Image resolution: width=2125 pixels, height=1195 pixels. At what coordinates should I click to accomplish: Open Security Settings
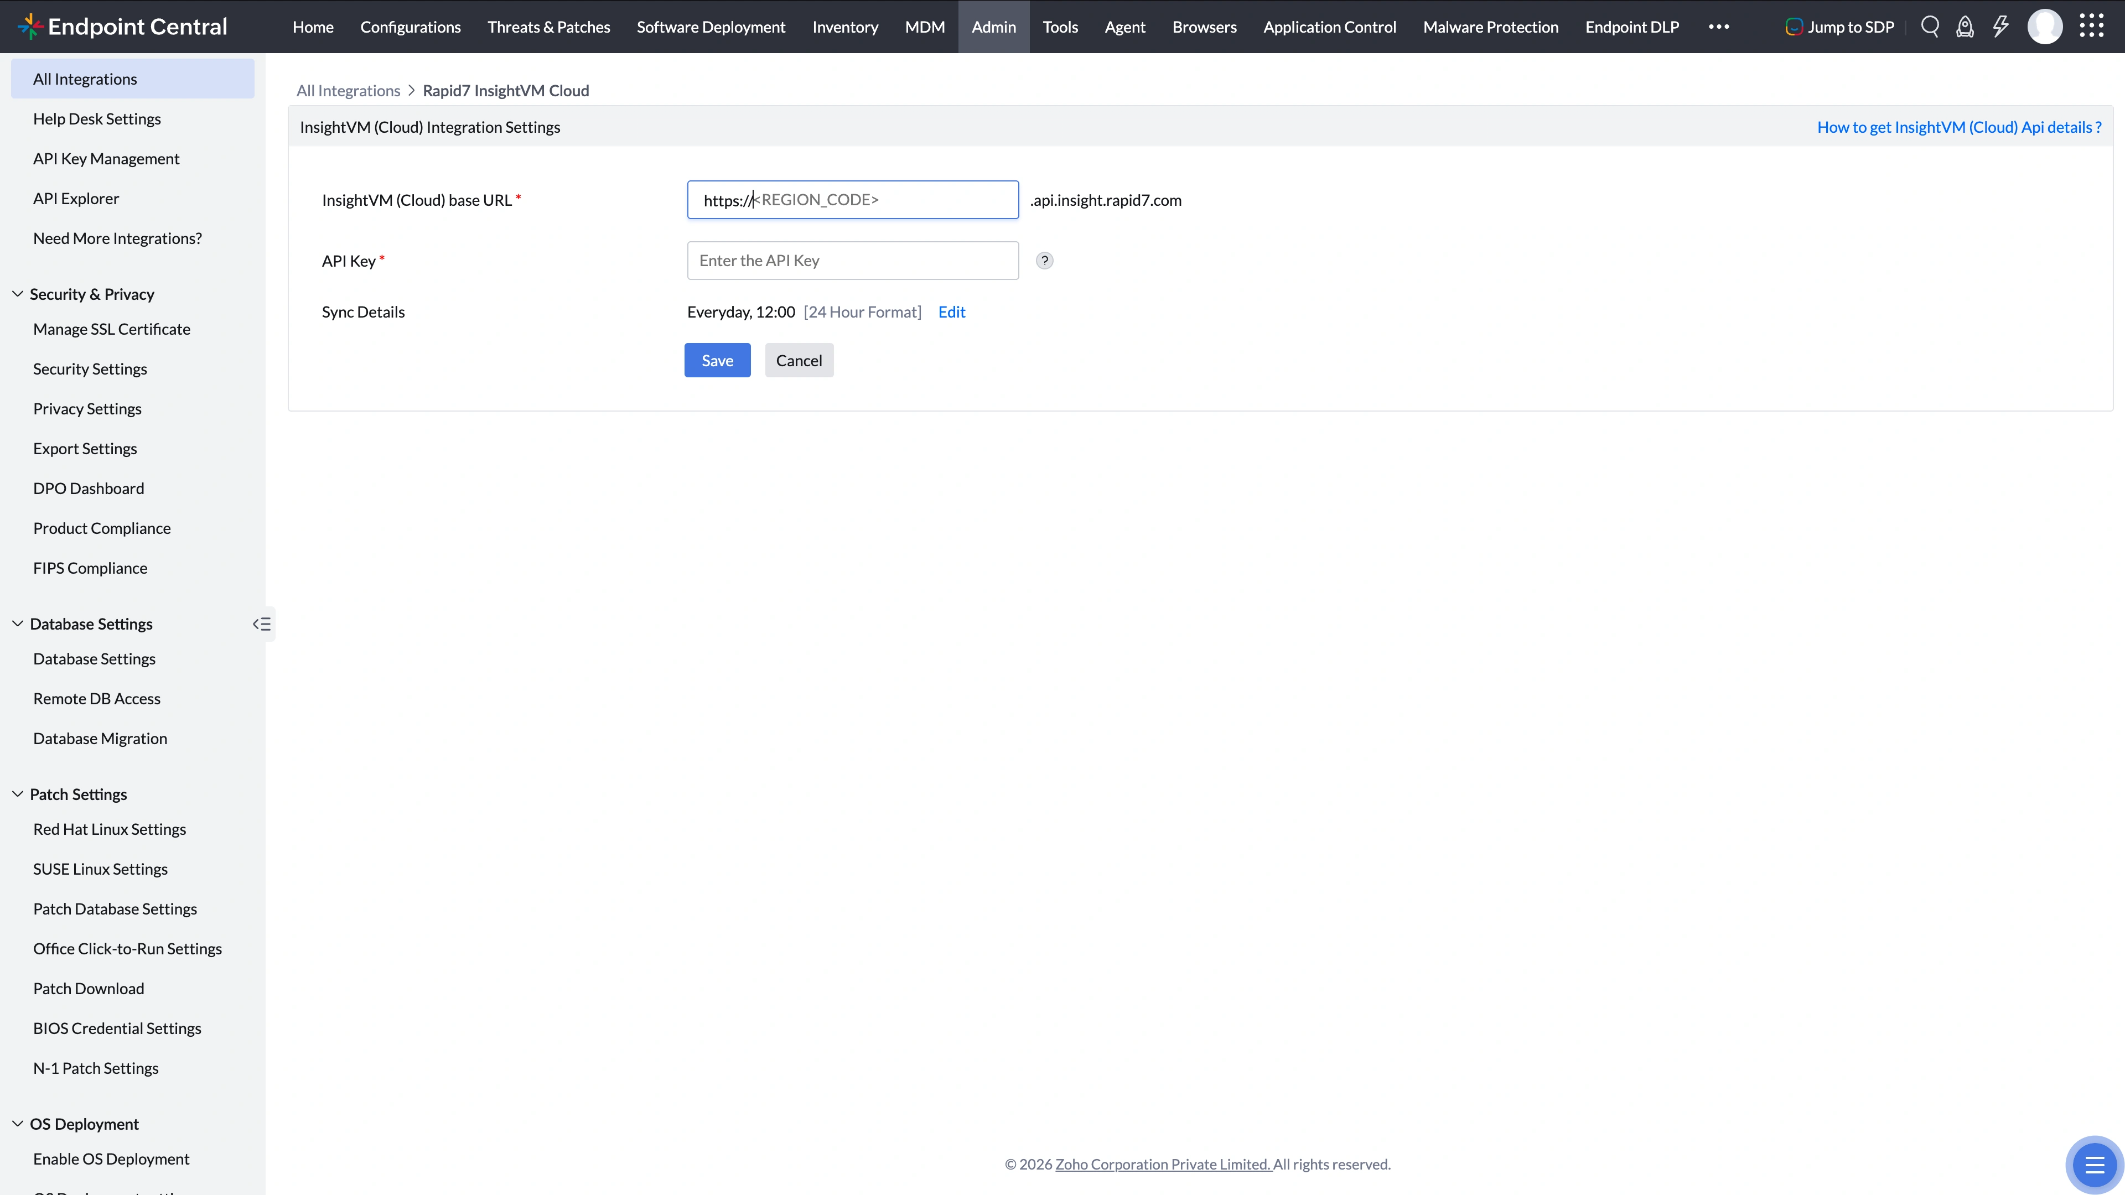point(90,368)
